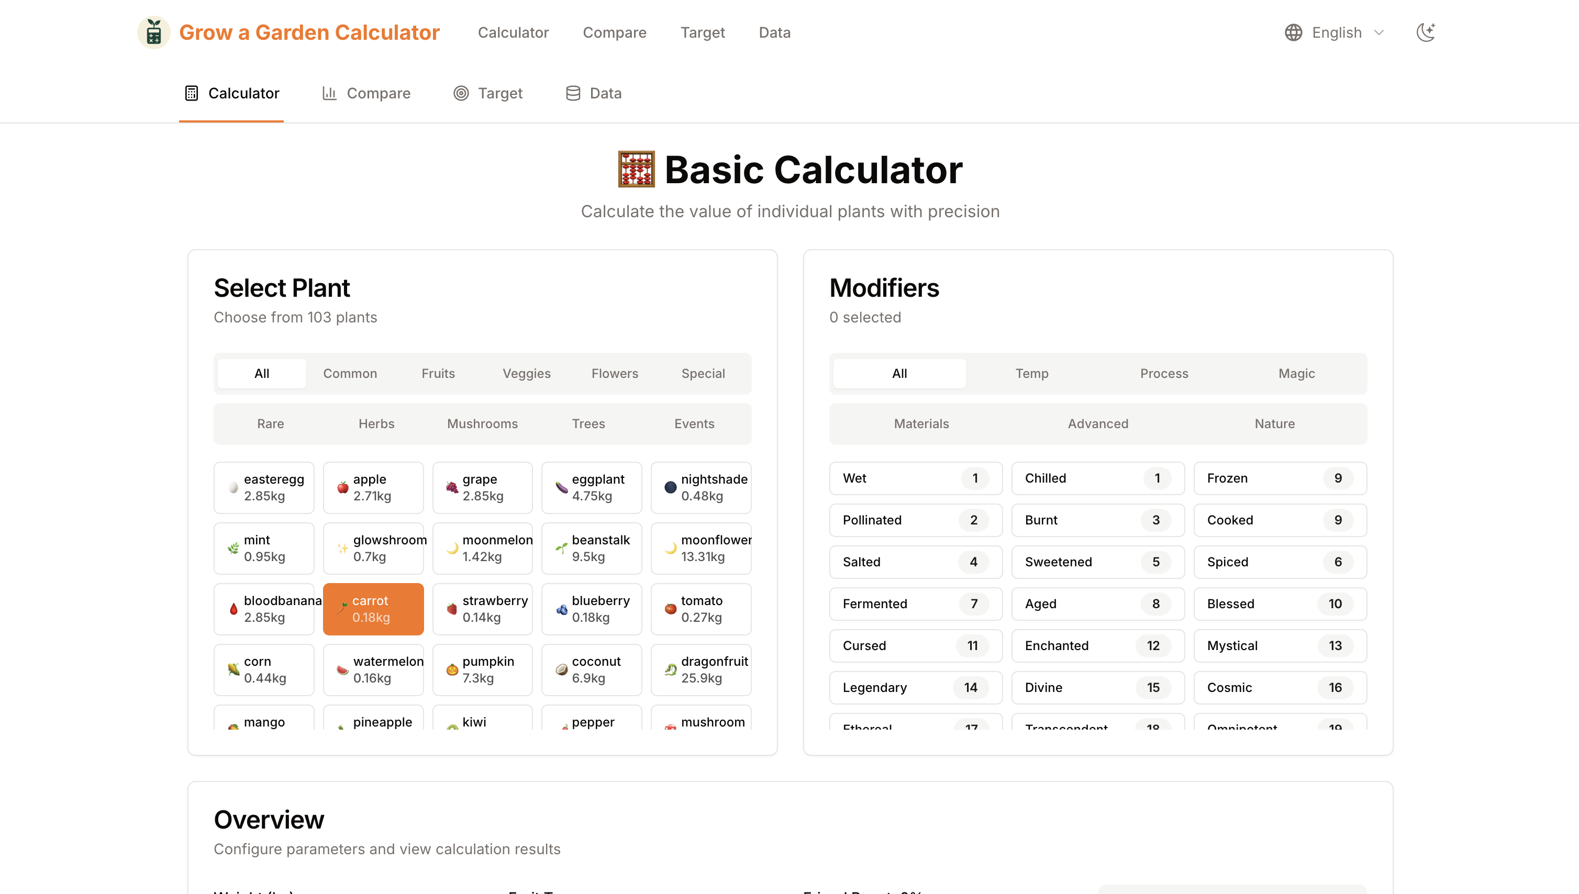Select the pumpkin plant card

point(482,669)
